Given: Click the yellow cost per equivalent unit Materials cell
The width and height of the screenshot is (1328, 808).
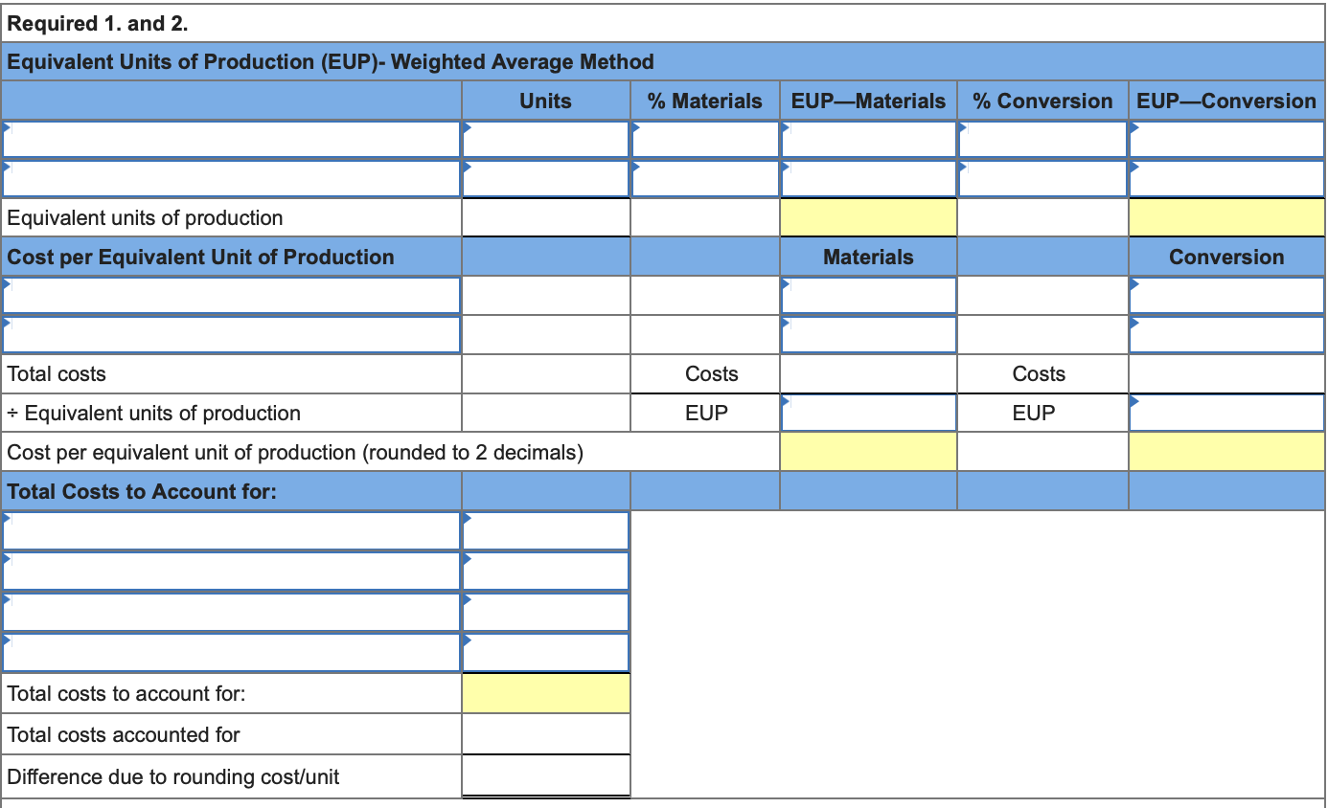Looking at the screenshot, I should click(867, 451).
